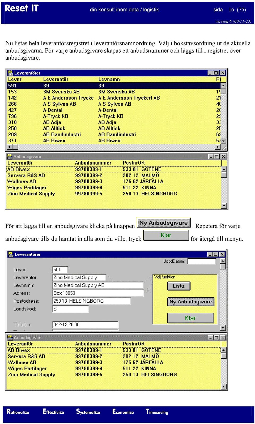Select Zino Medical Supply in the upper Anbudsgivare window
This screenshot has width=255, height=424.
click(x=31, y=194)
